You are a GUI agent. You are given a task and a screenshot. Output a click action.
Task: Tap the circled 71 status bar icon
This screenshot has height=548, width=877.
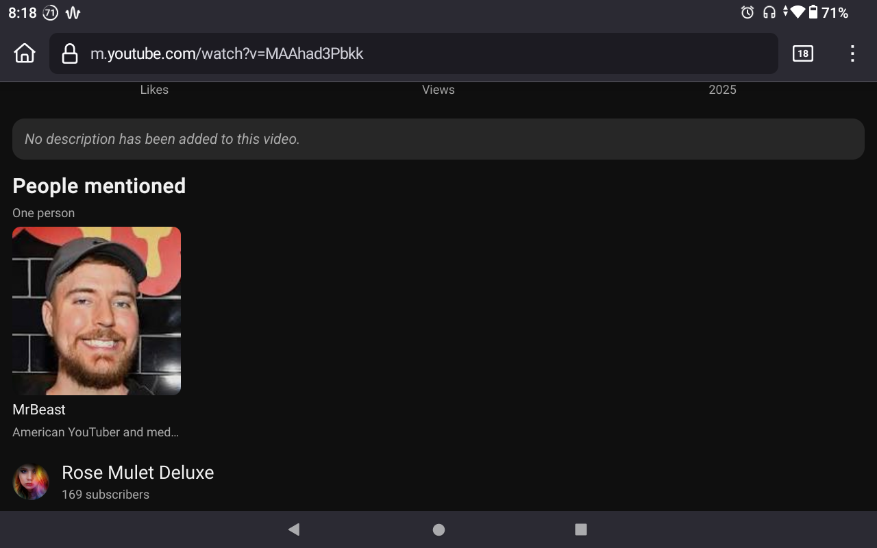50,12
